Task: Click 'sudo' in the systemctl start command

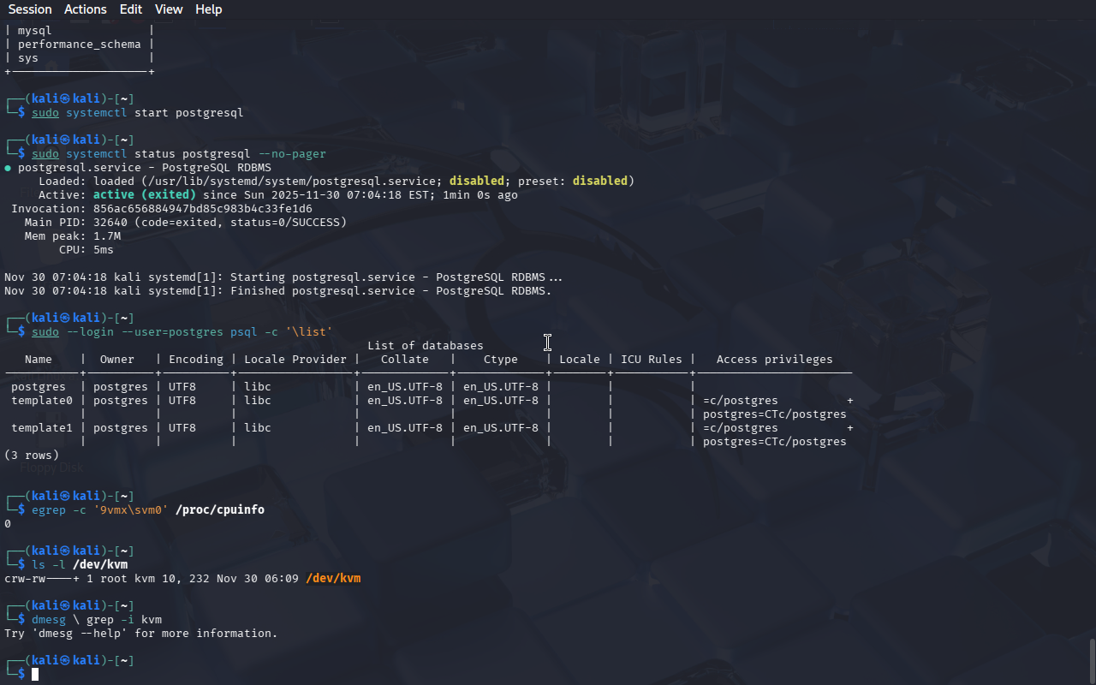Action: [45, 113]
